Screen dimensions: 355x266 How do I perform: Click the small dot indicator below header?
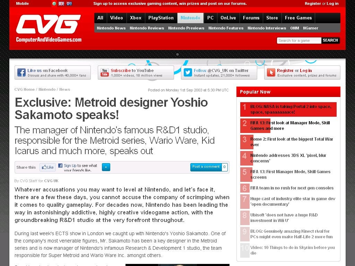(177, 54)
